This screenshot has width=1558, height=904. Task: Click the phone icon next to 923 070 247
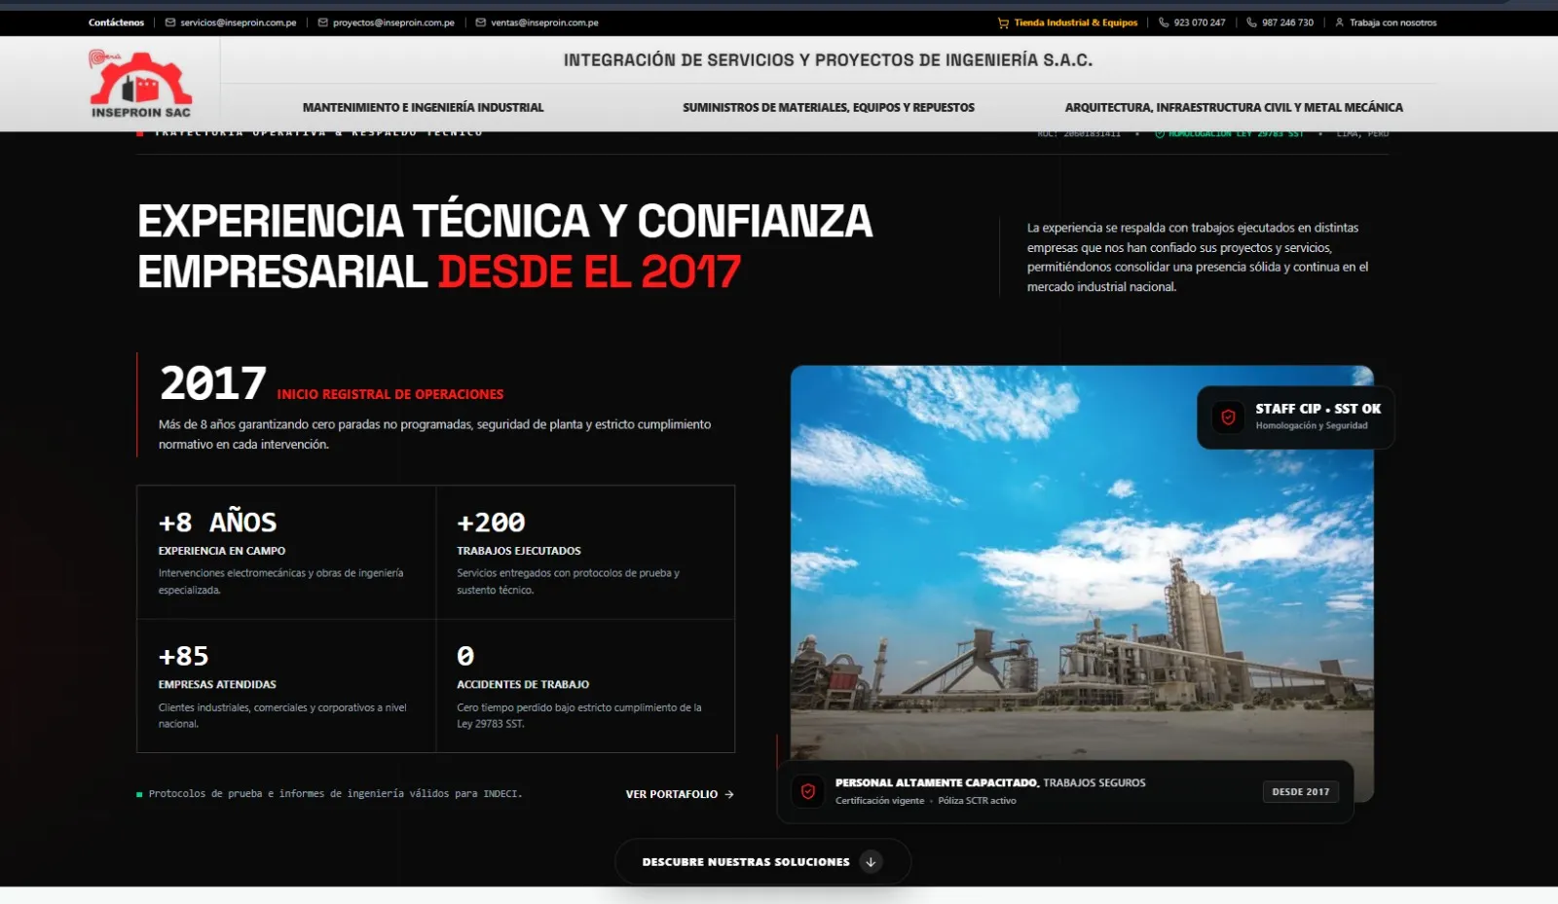(x=1164, y=22)
